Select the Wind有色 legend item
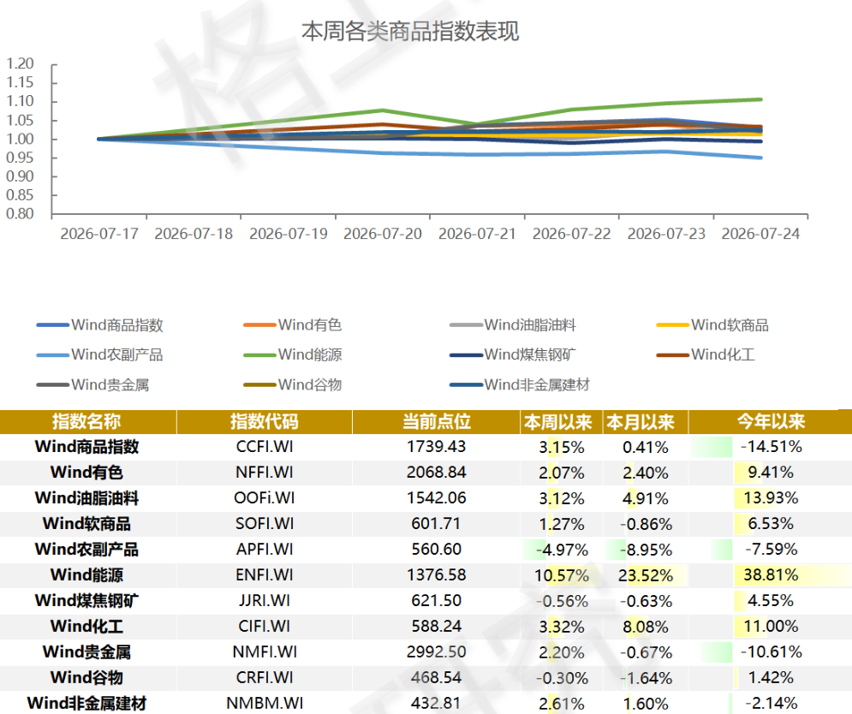The image size is (852, 714). coord(292,325)
